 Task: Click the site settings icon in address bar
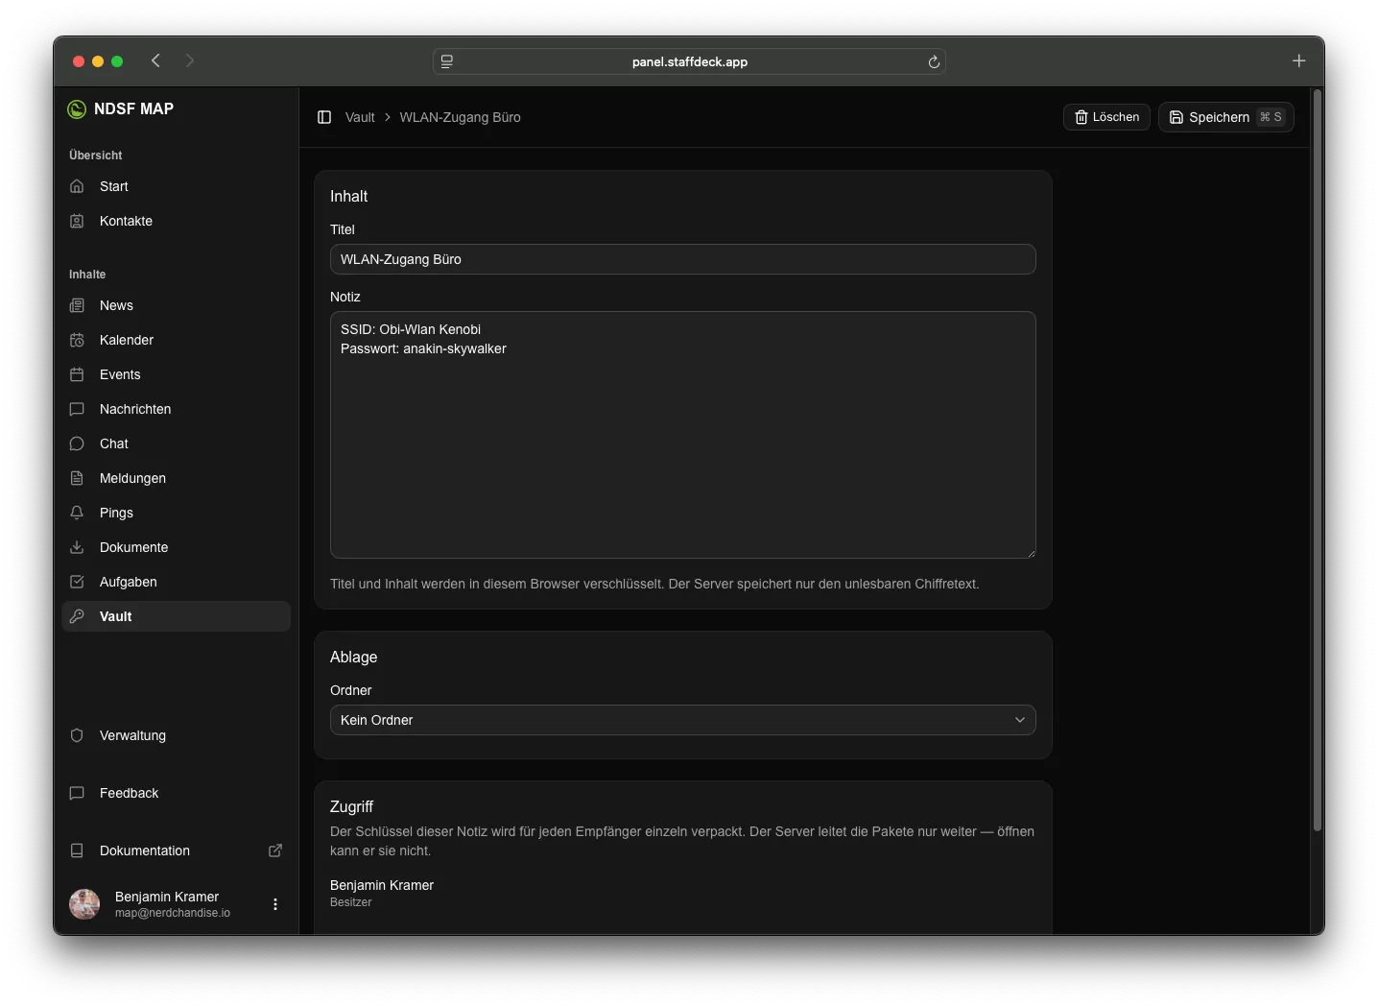[x=447, y=61]
